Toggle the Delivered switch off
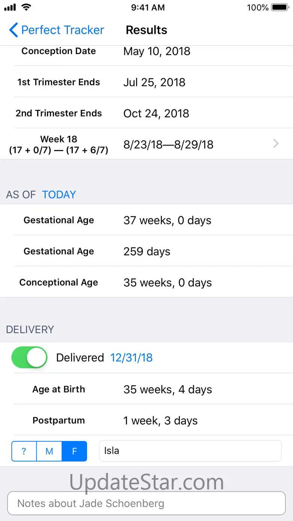 [x=29, y=357]
